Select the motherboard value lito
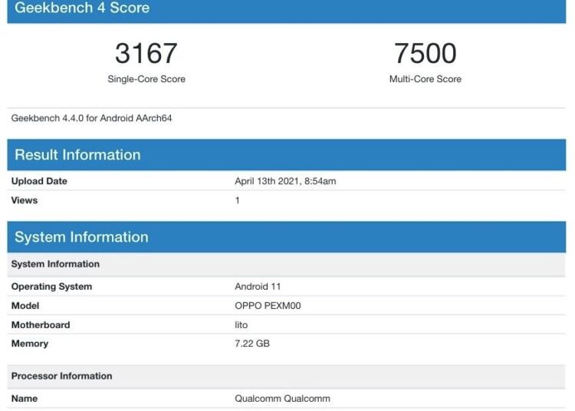Viewport: 575px width, 411px height. [x=241, y=325]
